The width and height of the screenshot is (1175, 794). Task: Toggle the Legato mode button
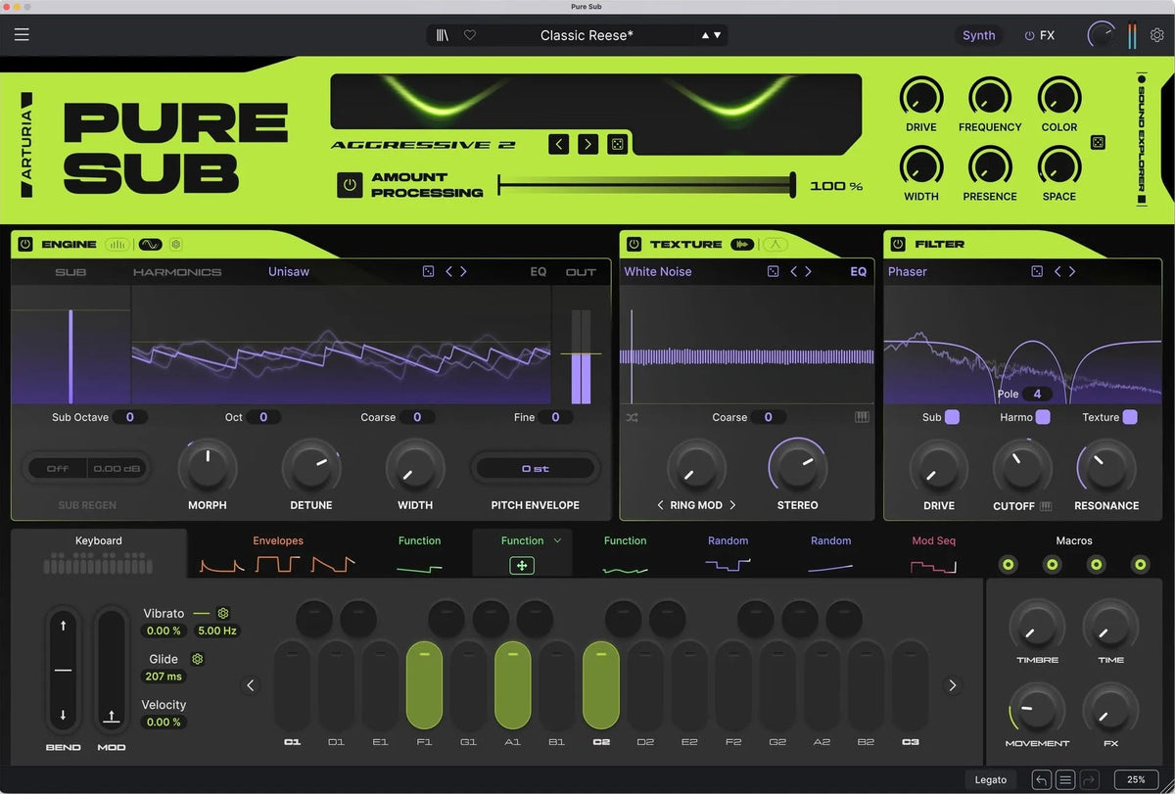990,780
